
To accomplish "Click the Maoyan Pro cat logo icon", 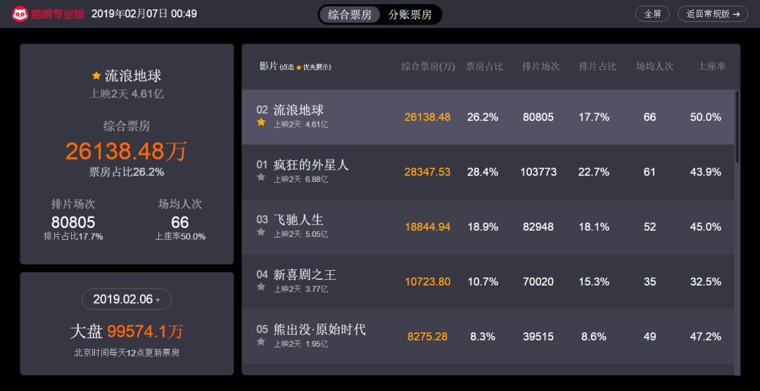I will click(x=20, y=13).
